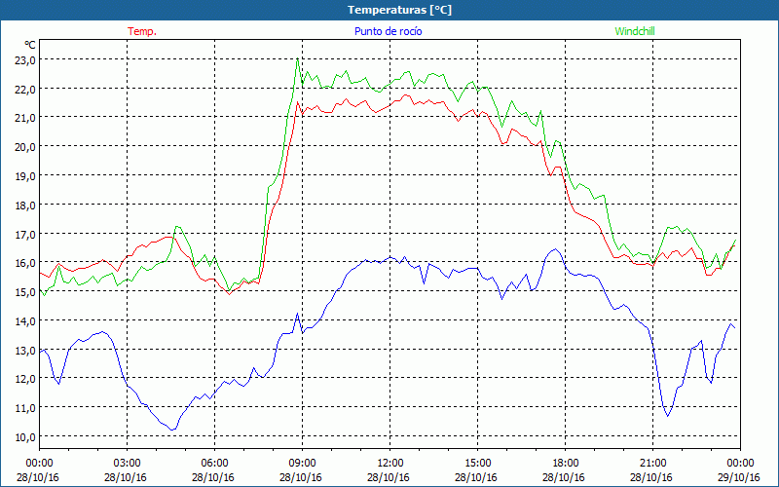
Task: Click the 12:00 time label on the x-axis
Action: tap(390, 463)
